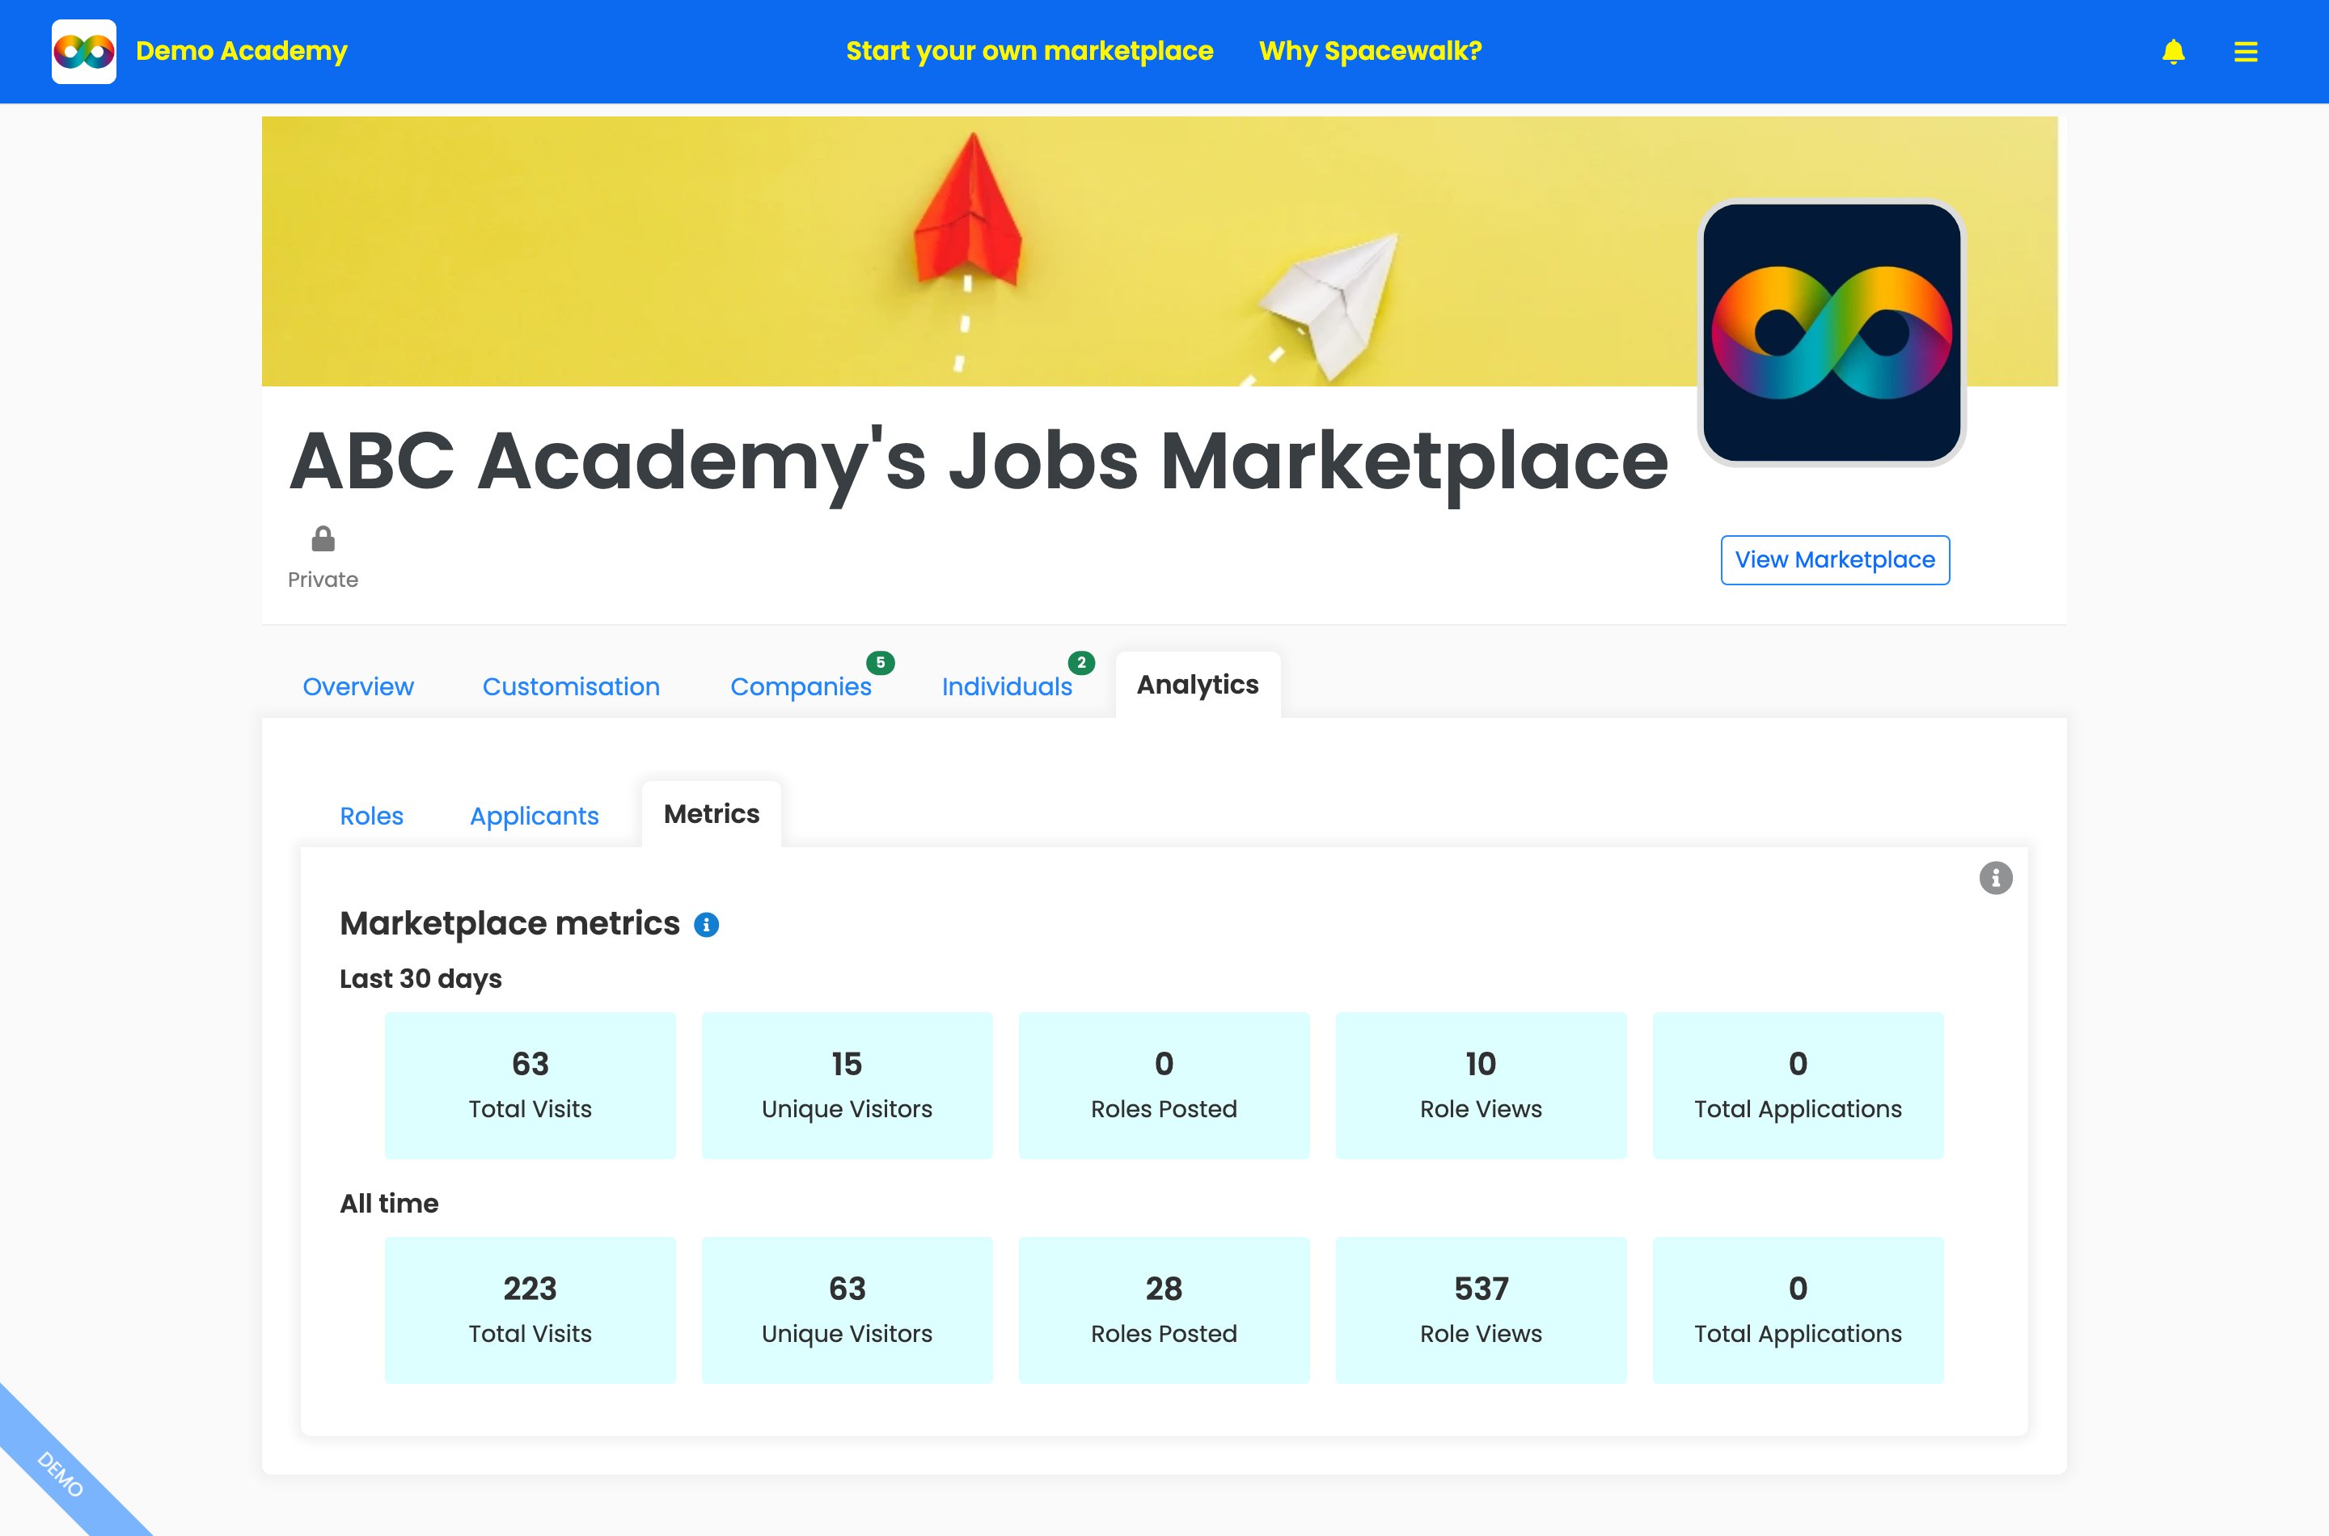Click the 15 Unique Visitors card

tap(847, 1086)
